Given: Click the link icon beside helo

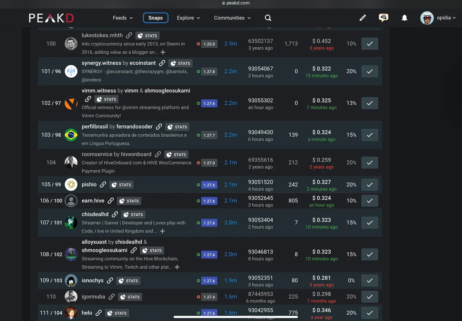Looking at the screenshot, I should click(99, 313).
